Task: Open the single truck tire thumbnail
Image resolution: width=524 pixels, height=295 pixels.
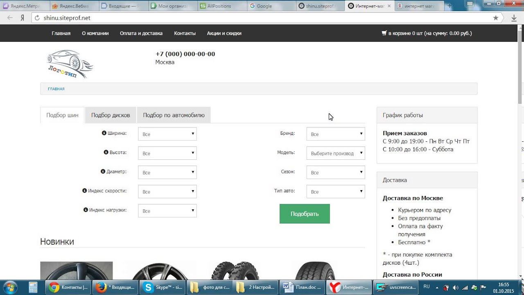Action: pyautogui.click(x=314, y=270)
